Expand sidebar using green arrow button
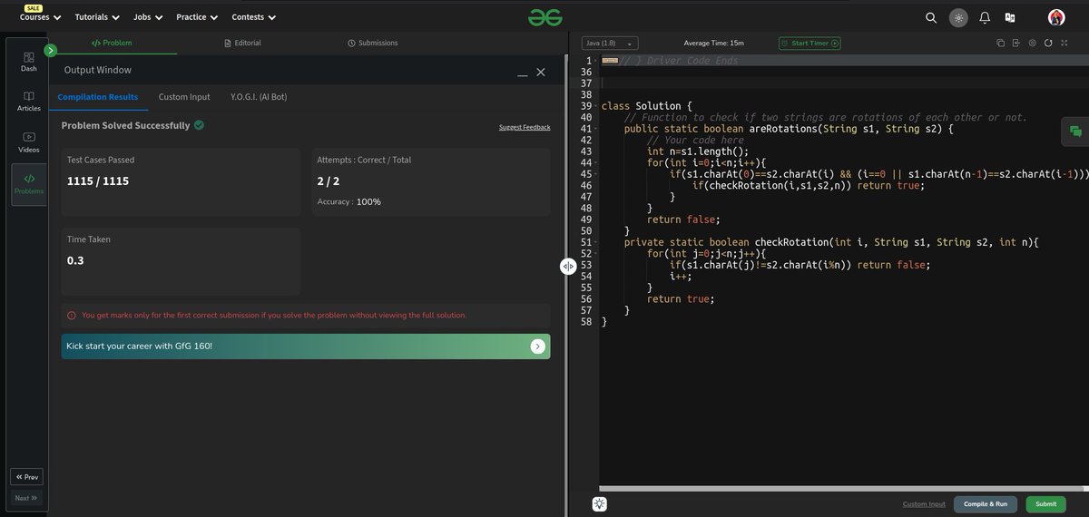1089x517 pixels. coord(50,51)
